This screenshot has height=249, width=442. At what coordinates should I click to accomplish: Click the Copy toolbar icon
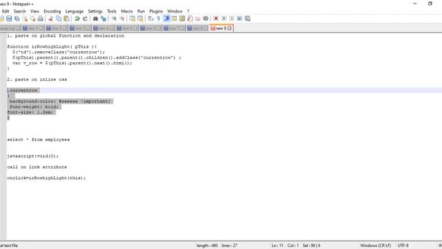coord(59,19)
